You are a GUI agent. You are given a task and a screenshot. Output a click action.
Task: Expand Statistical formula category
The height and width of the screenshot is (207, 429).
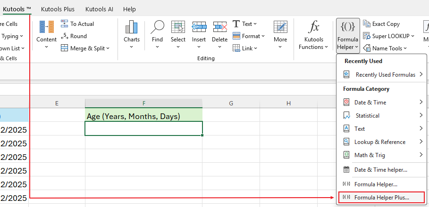click(382, 116)
